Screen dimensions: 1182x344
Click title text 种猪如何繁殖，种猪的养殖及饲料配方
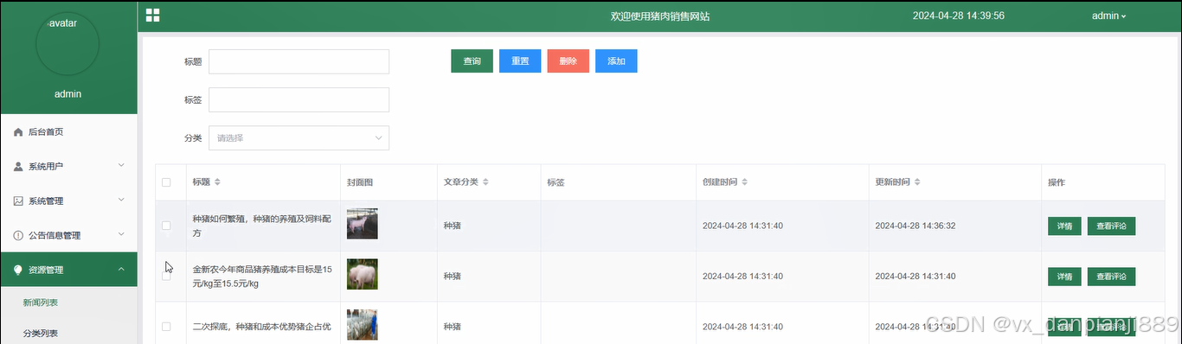261,226
